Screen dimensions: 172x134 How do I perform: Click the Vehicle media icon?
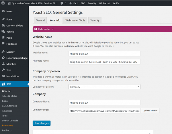(3, 31)
